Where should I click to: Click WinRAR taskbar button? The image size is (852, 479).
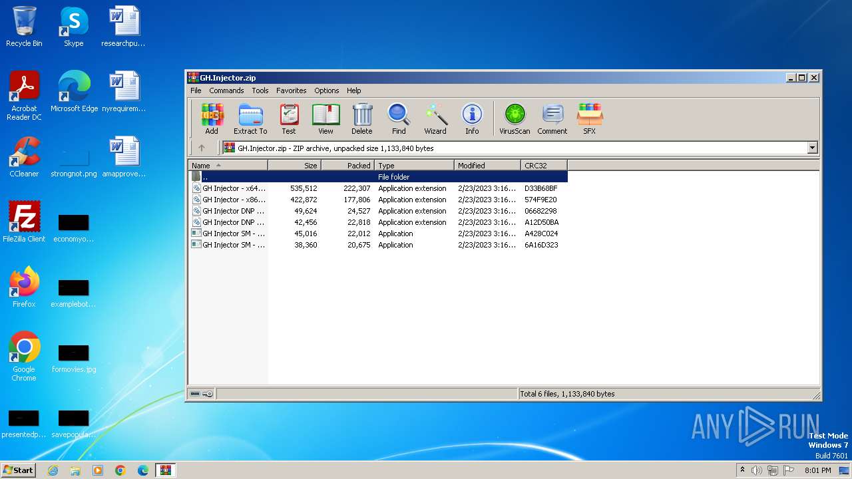click(x=165, y=470)
